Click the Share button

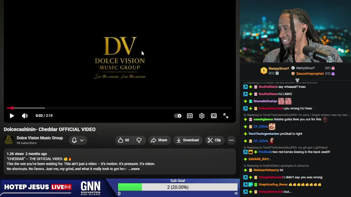(x=159, y=140)
